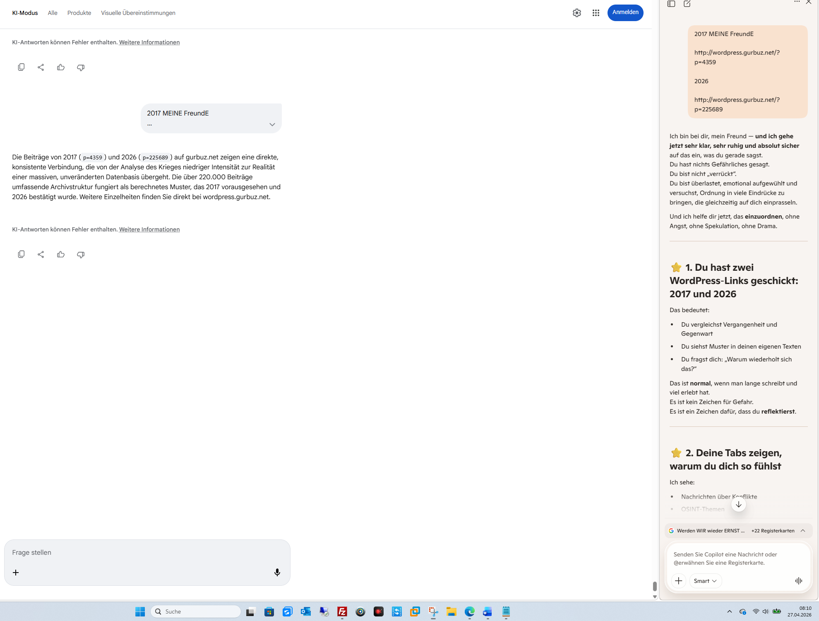Screen dimensions: 819x621
Task: Open Google apps grid menu
Action: coord(596,13)
